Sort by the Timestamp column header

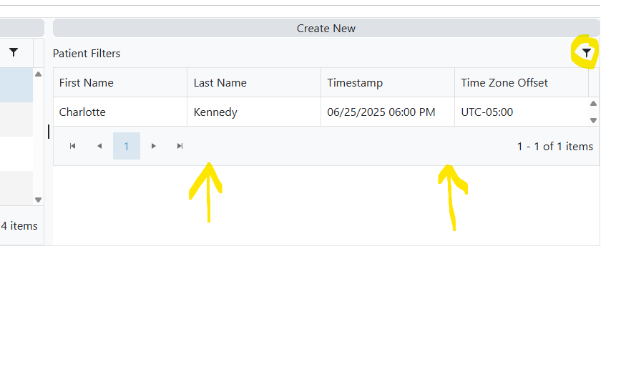coord(355,83)
